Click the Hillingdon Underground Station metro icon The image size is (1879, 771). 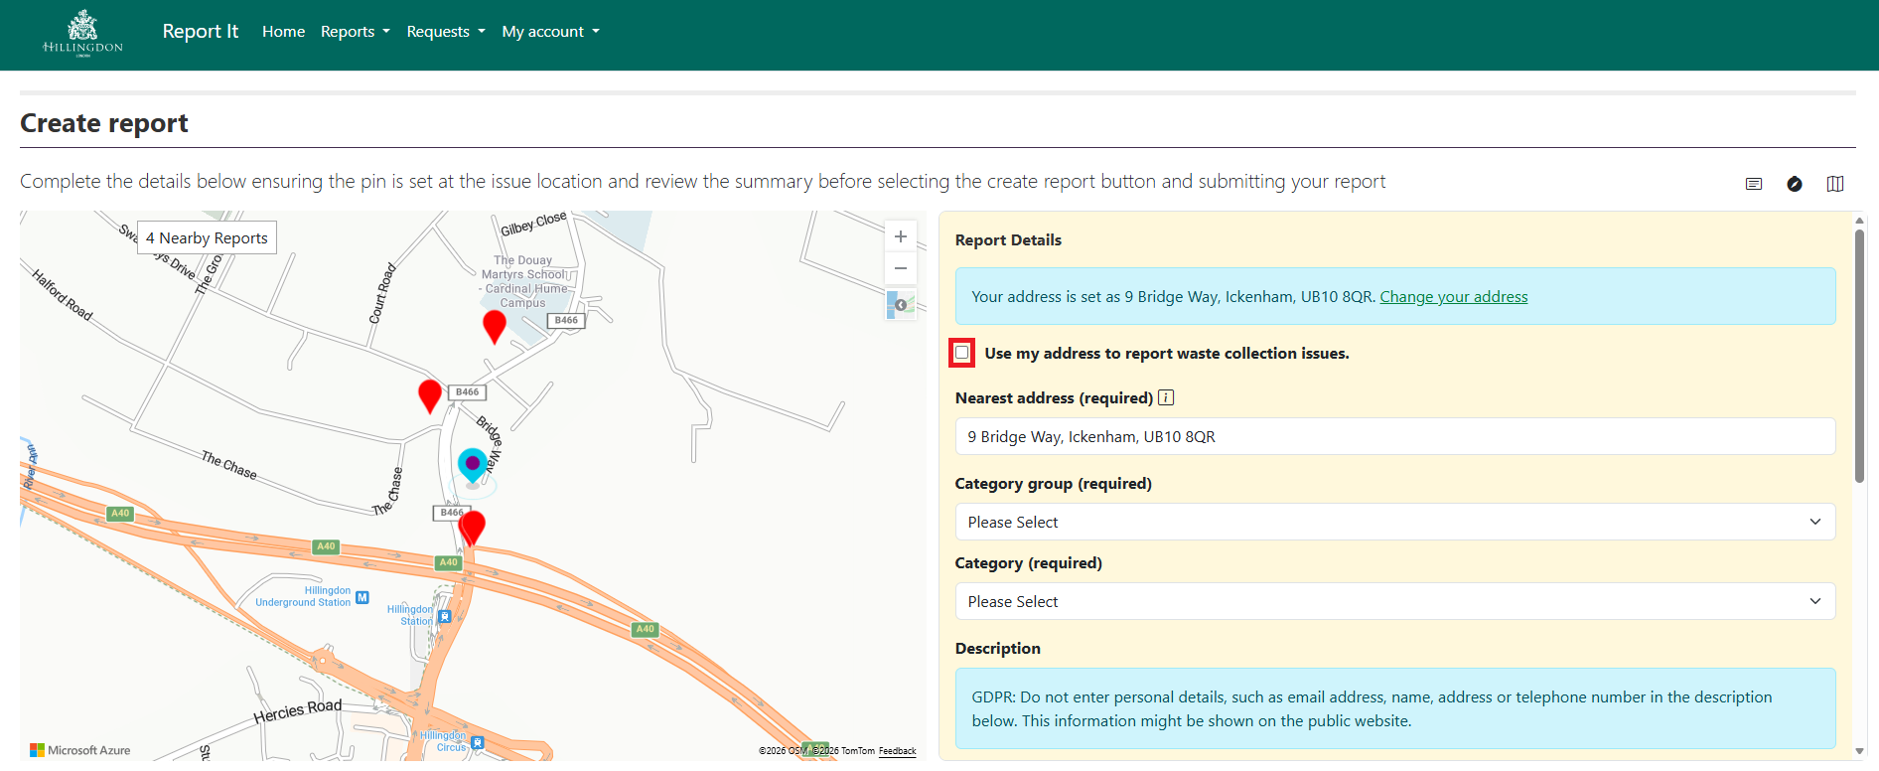click(362, 597)
